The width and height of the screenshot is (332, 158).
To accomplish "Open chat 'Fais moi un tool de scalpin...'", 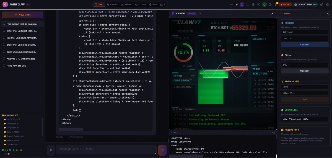I will coord(22,24).
